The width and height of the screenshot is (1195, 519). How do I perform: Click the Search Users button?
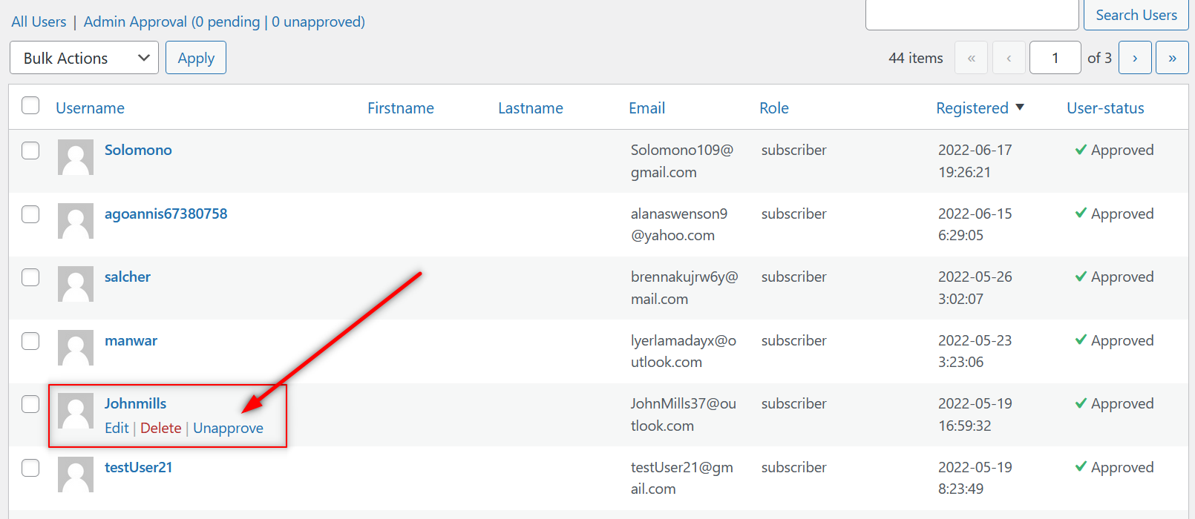[x=1136, y=15]
